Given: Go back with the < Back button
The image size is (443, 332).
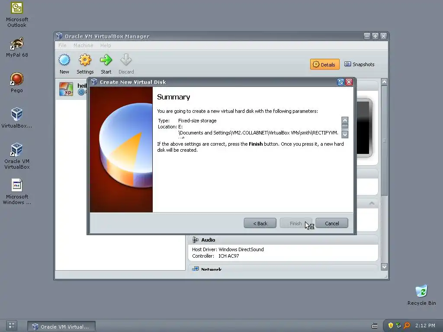Looking at the screenshot, I should point(260,223).
